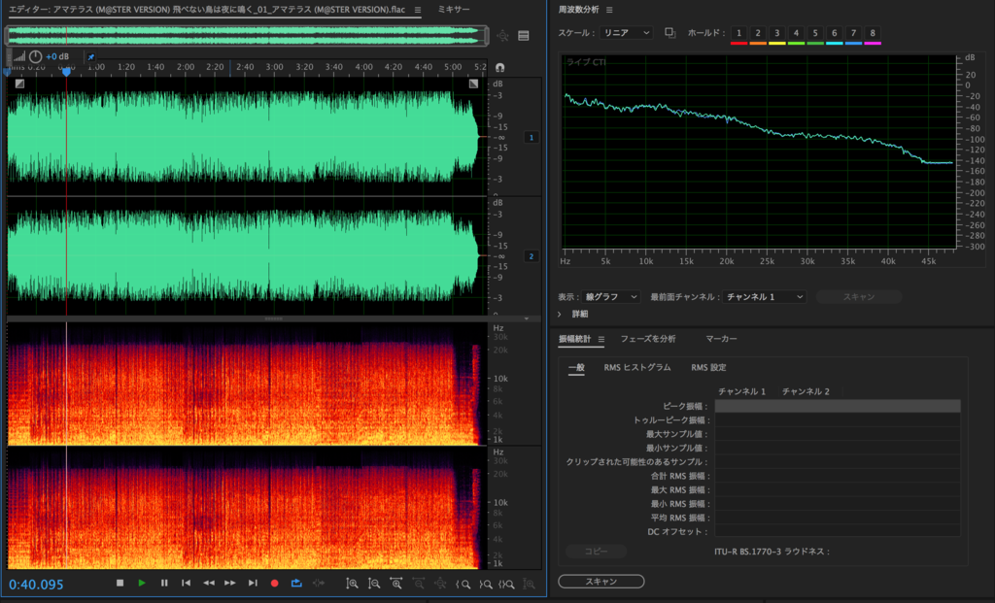Viewport: 995px width, 603px height.
Task: Click スキャン button in frequency analysis panel
Action: (x=859, y=297)
